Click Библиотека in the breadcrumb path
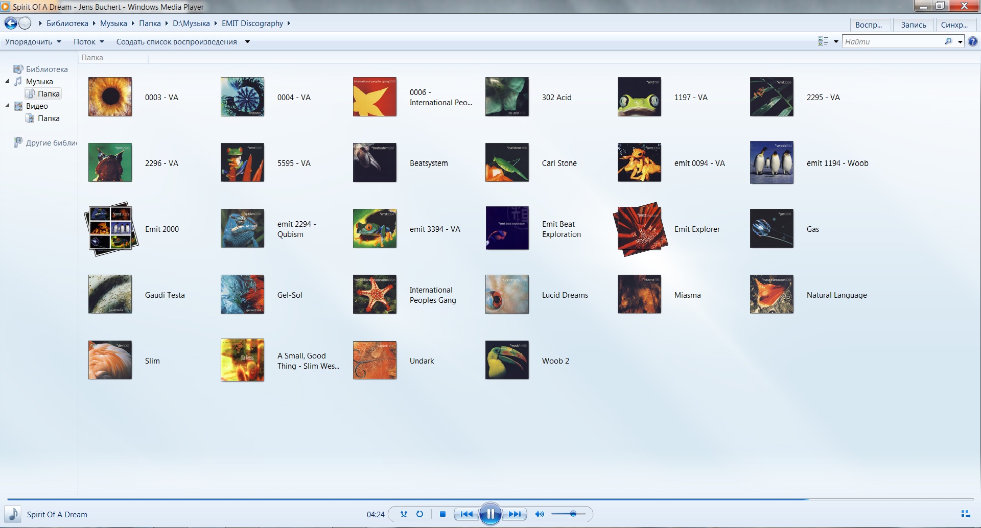 67,23
